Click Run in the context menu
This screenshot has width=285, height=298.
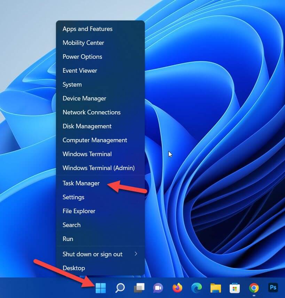tap(68, 239)
